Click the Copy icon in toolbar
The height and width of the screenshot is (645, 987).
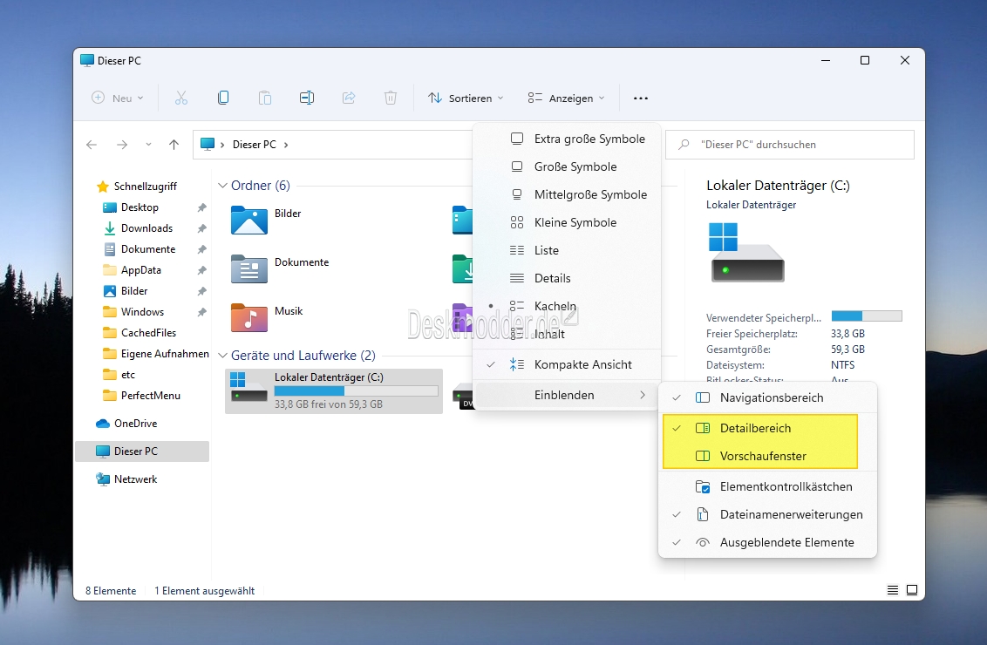pos(223,98)
